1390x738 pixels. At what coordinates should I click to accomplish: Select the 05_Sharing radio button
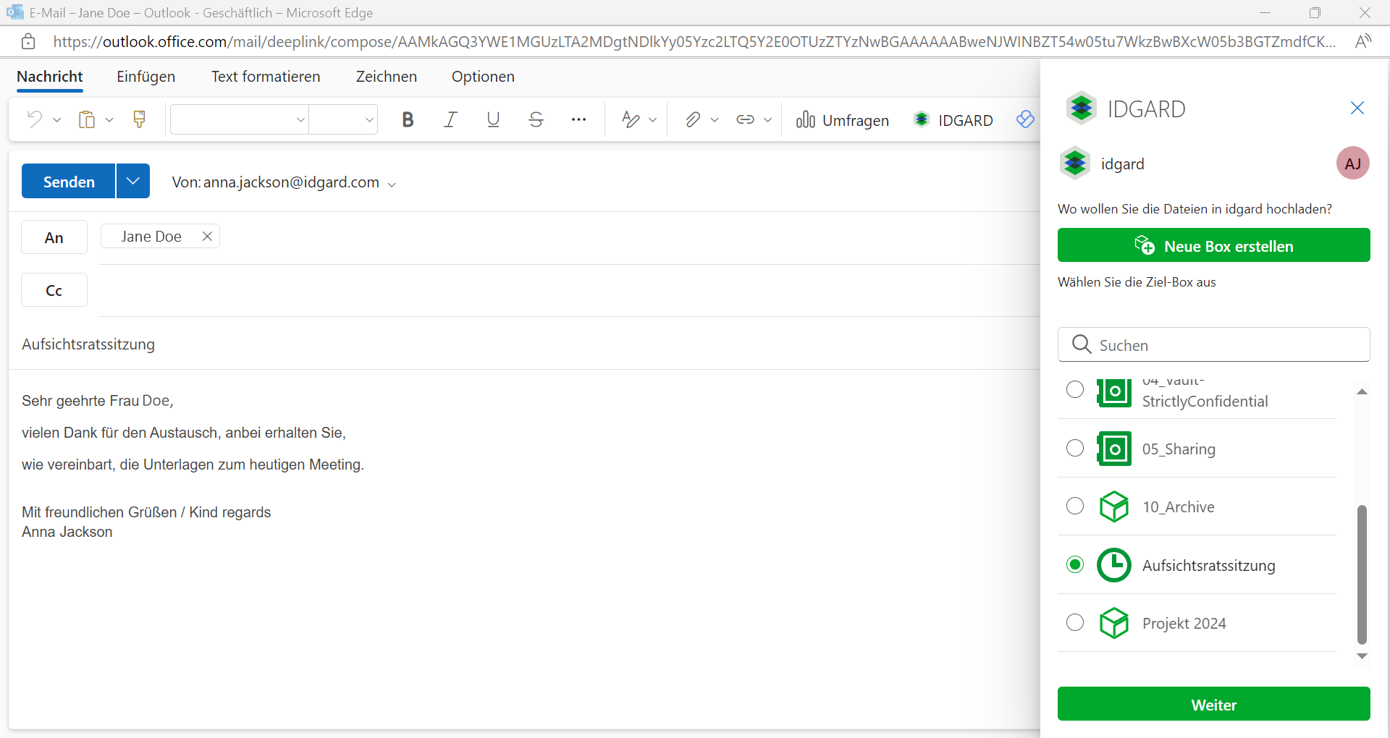point(1075,448)
